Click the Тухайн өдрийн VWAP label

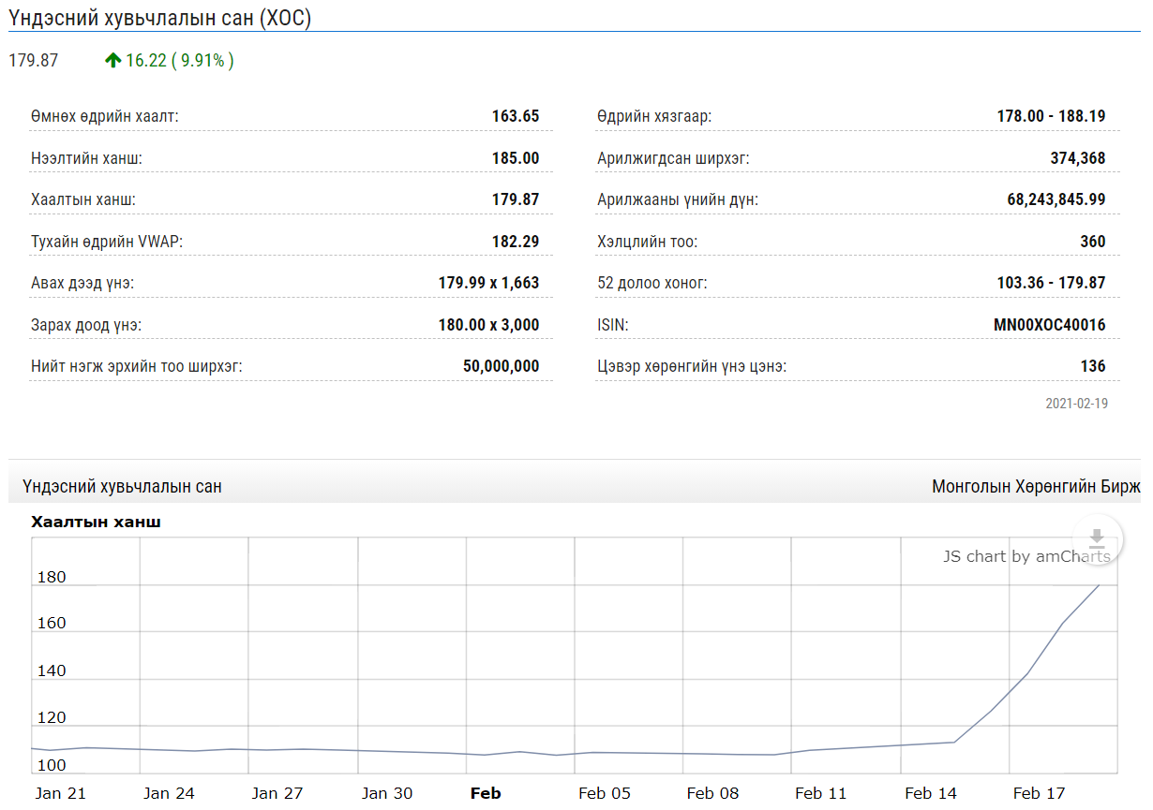click(107, 242)
